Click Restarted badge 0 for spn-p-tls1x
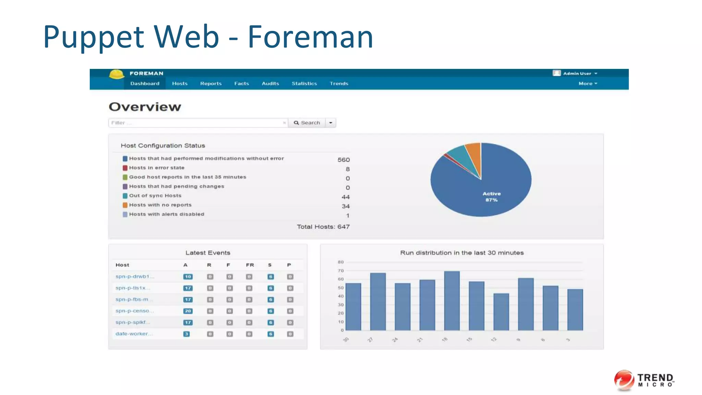Screen dimensions: 702x395 pos(210,288)
